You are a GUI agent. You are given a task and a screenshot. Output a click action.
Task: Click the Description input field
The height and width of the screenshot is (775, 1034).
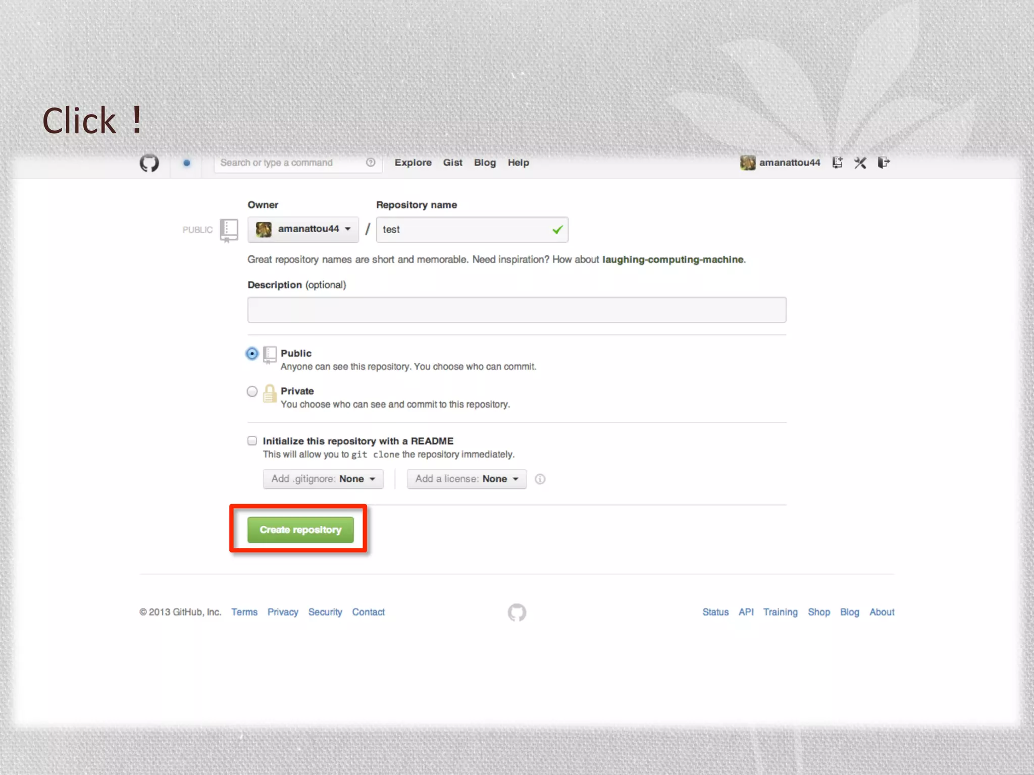coord(516,310)
